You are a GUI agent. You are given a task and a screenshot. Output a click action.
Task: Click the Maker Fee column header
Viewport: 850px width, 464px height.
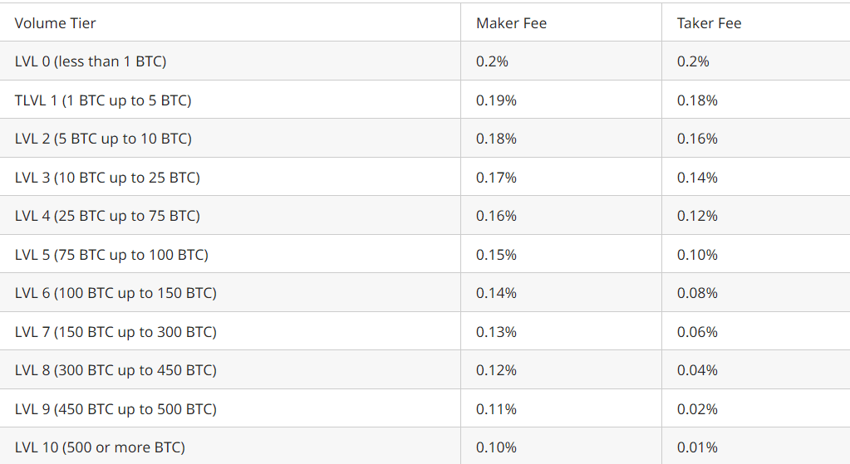point(511,23)
